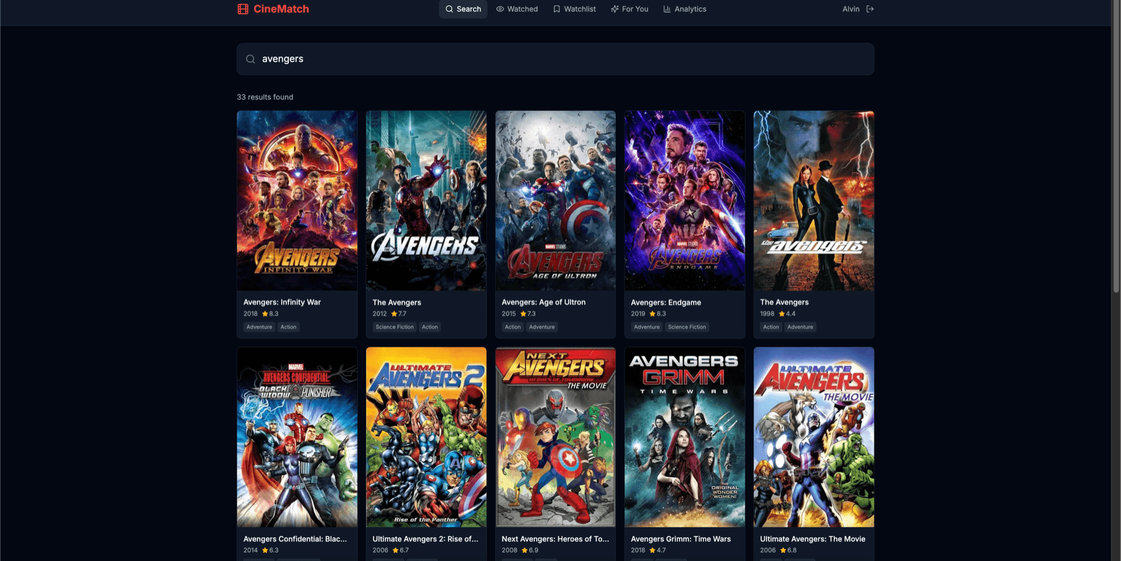
Task: Open Avengers: Endgame poster
Action: tap(684, 201)
